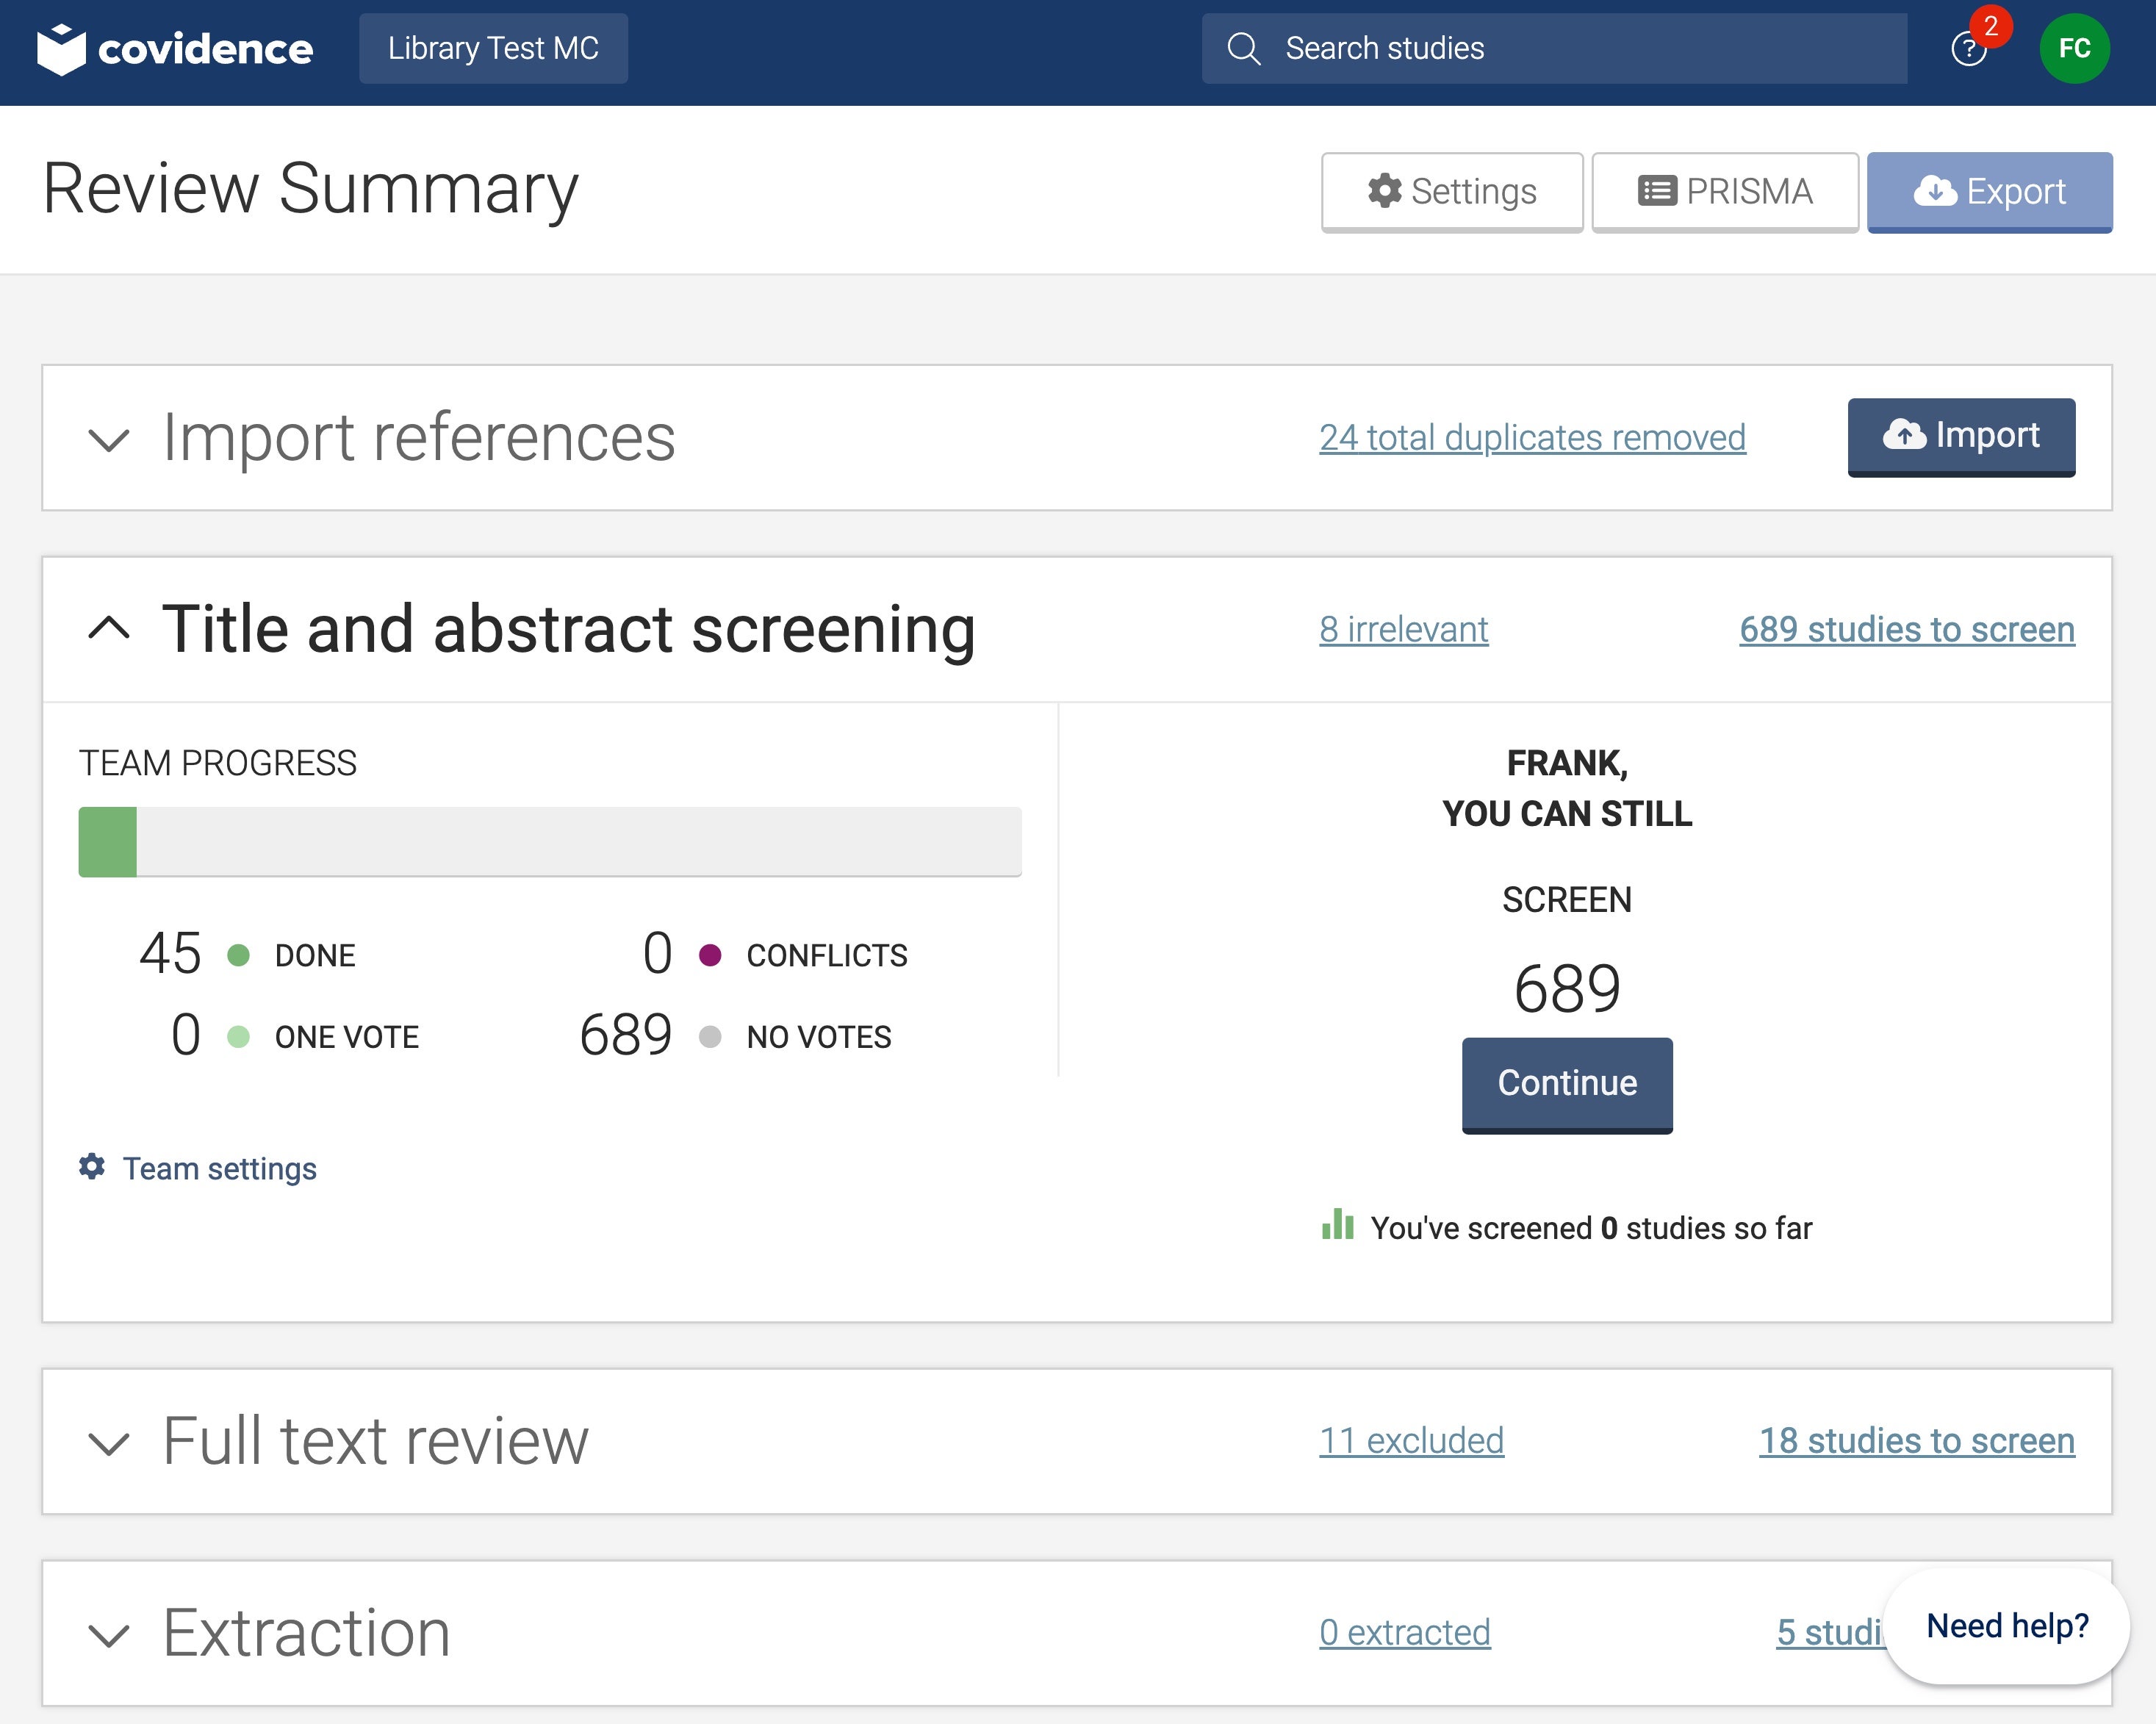The width and height of the screenshot is (2156, 1724).
Task: Open Team settings via the gear icon
Action: pos(91,1167)
